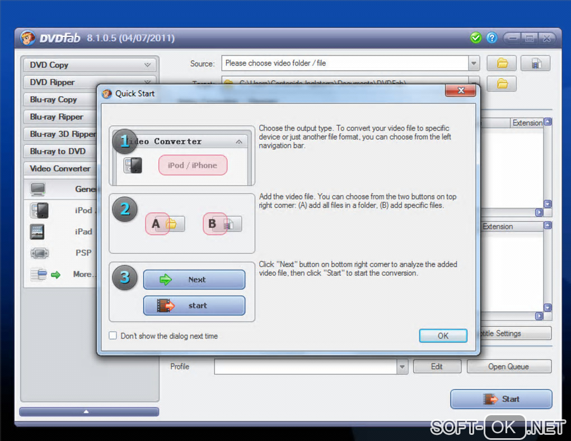Open the conversion queue with Open Queue
Image resolution: width=571 pixels, height=441 pixels.
(x=509, y=366)
